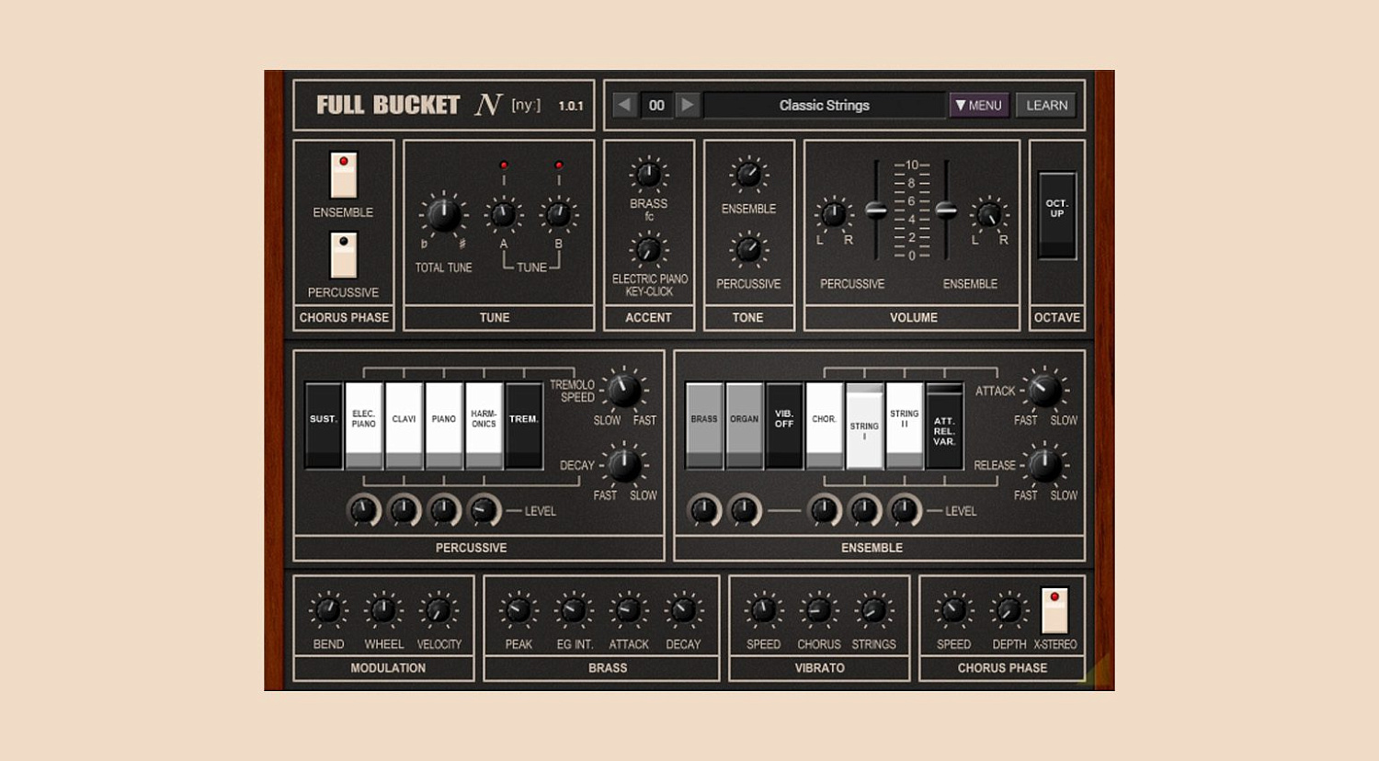Toggle the ATT. REL. VAR. key
This screenshot has width=1379, height=761.
(x=944, y=426)
